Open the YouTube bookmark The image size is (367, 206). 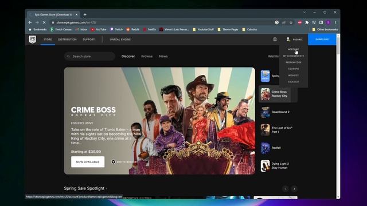click(x=99, y=29)
